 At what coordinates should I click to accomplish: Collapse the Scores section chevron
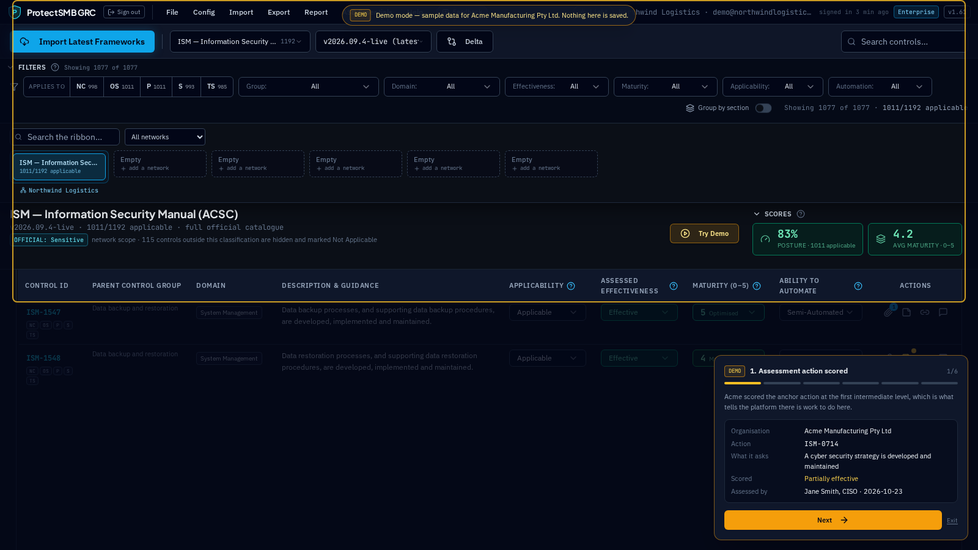(757, 214)
